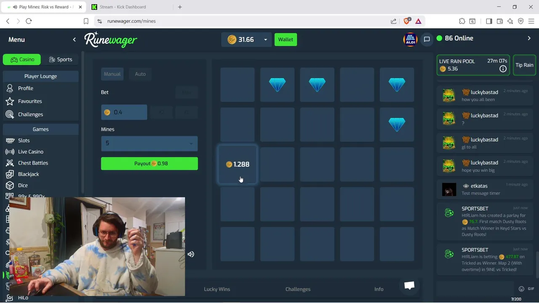The image size is (539, 303).
Task: Switch to Kick Dashboard tab
Action: click(x=123, y=7)
